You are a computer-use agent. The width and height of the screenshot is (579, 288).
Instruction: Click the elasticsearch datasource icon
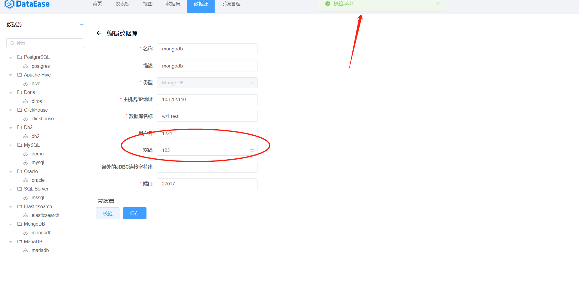tap(26, 215)
